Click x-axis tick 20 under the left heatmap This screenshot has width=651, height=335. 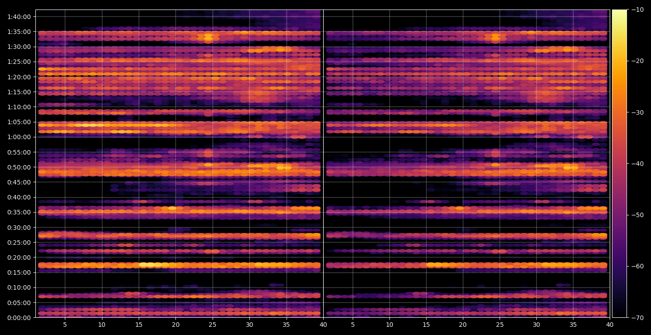176,325
